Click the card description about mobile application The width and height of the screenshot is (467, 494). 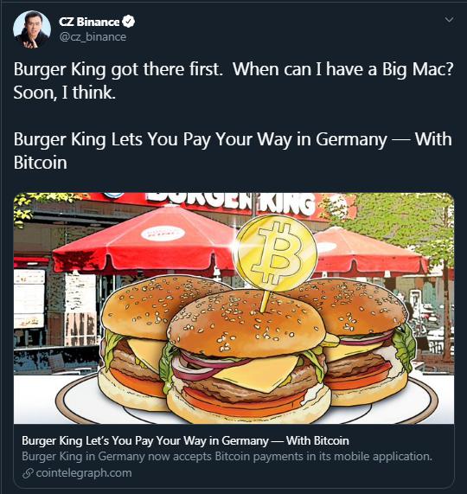tap(227, 456)
